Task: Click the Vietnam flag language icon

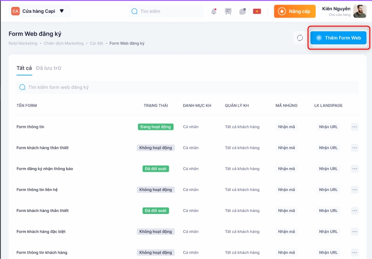Action: (257, 11)
